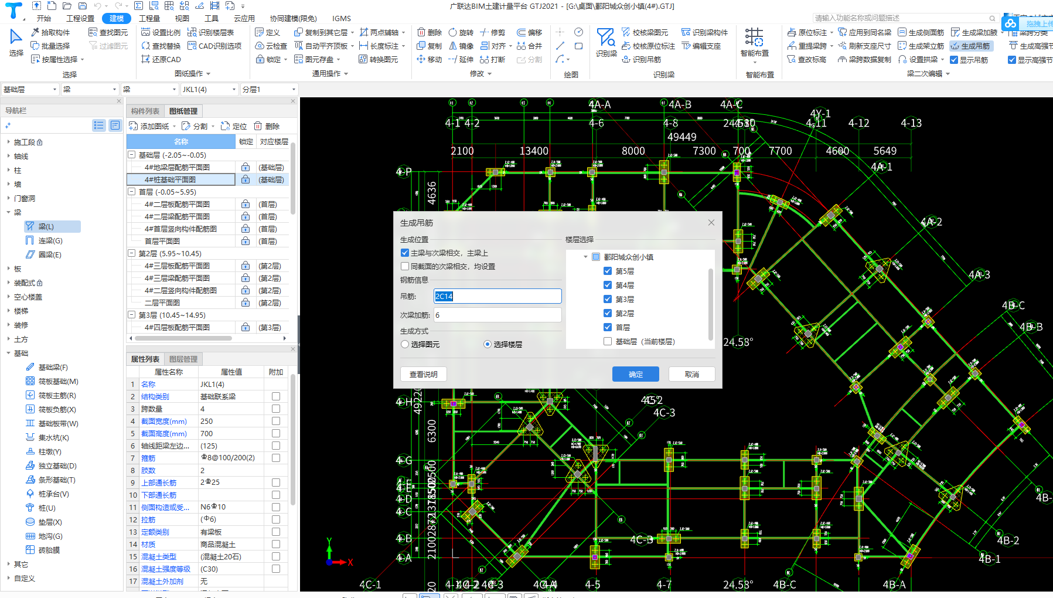Open the 分层1 layer dropdown
1053x598 pixels.
click(269, 89)
